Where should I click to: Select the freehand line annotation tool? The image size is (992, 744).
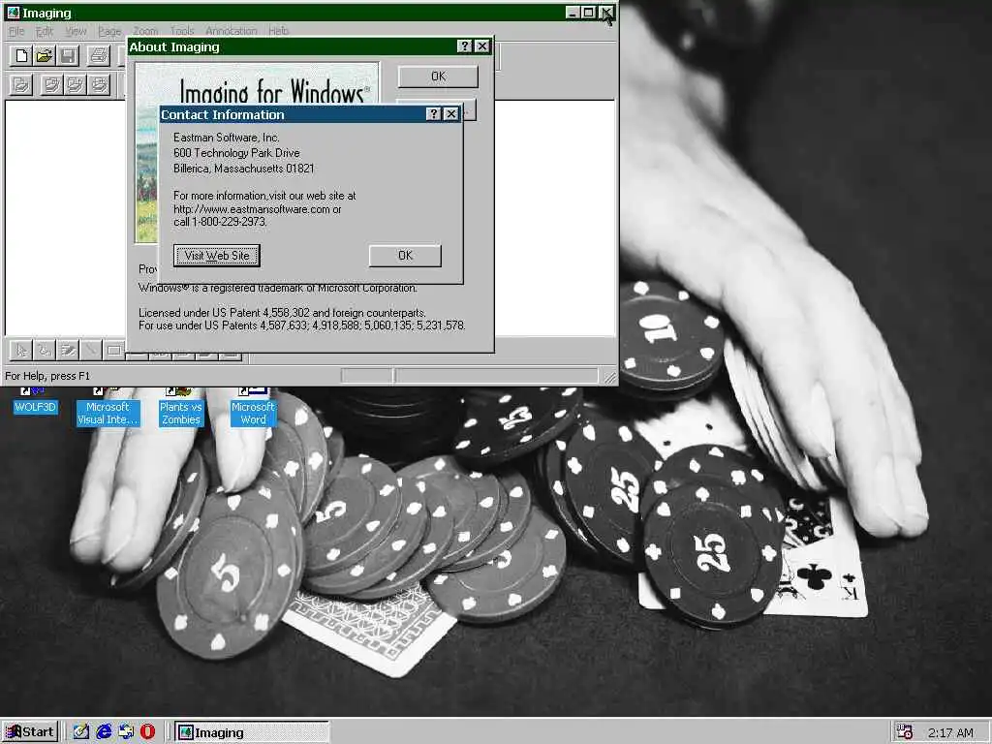tap(45, 350)
